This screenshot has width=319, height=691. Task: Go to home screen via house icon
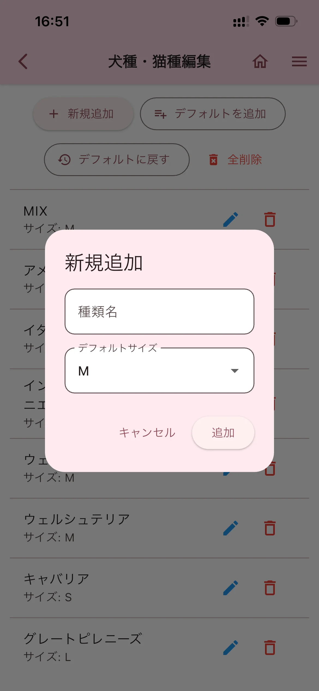click(260, 61)
